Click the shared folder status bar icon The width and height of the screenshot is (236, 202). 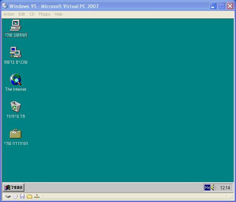pos(29,197)
